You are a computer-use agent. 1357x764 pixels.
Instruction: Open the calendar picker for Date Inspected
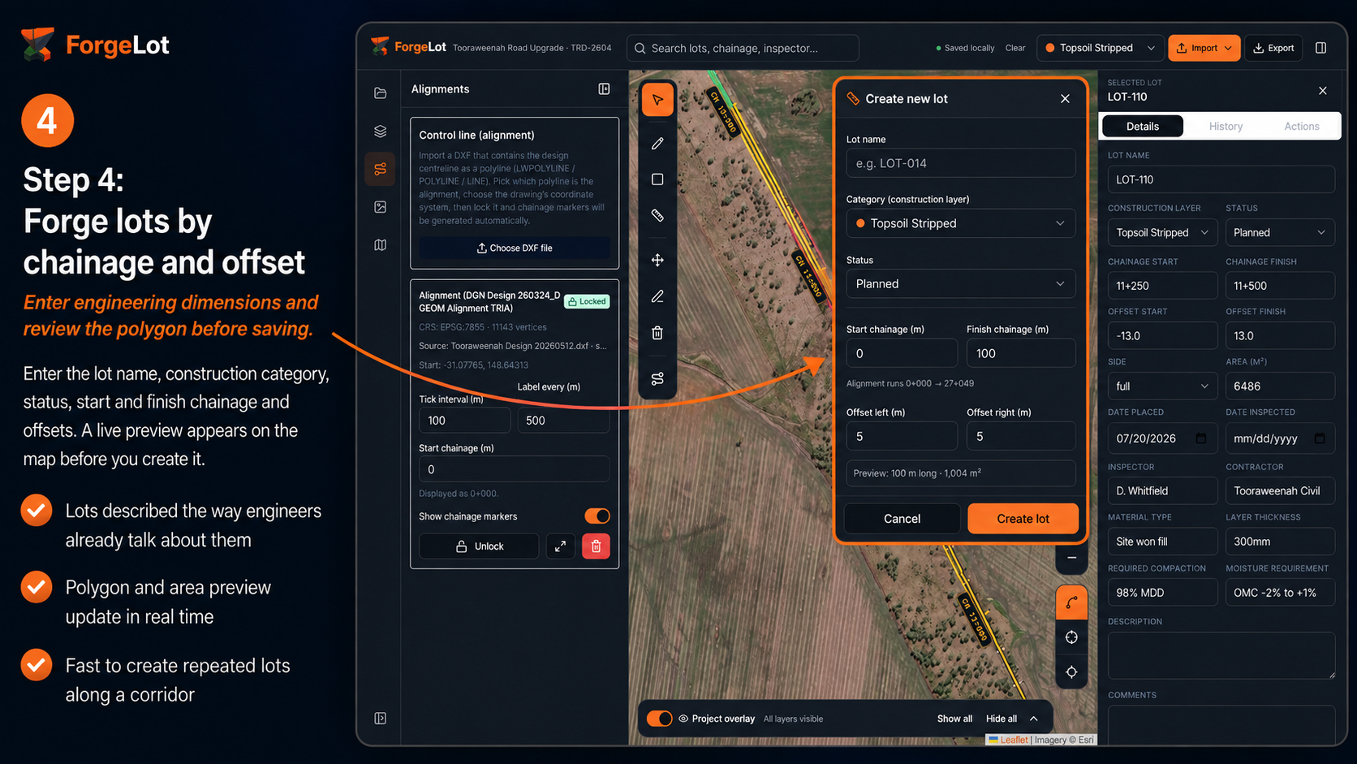coord(1320,438)
